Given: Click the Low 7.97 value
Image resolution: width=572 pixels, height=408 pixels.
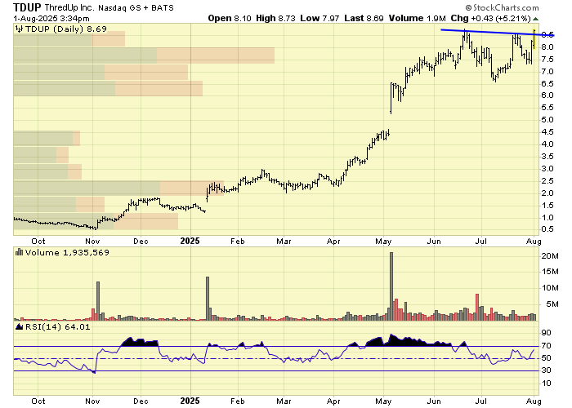Looking at the screenshot, I should pyautogui.click(x=320, y=18).
